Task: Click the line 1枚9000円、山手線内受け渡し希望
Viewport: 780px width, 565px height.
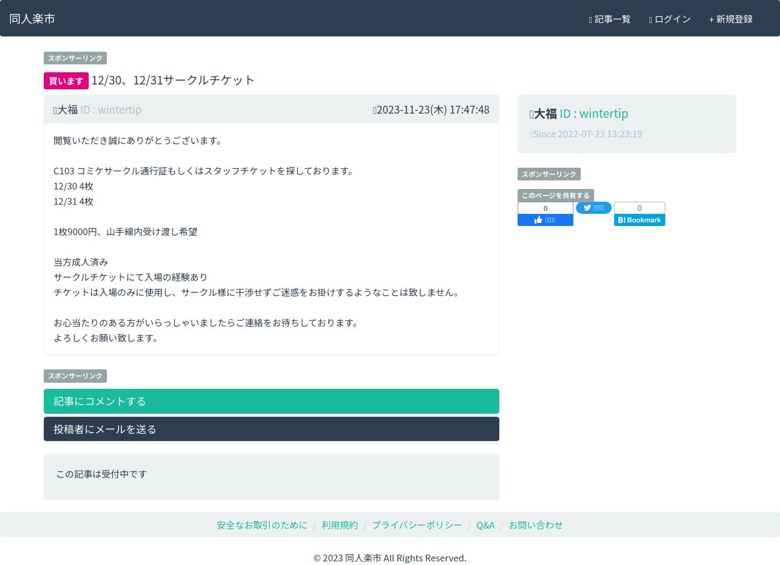Action: [125, 231]
